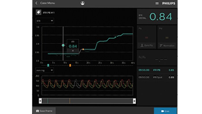Viewport: 202px width, 114px height.
Task: Click the Normalize button
Action: point(167,45)
